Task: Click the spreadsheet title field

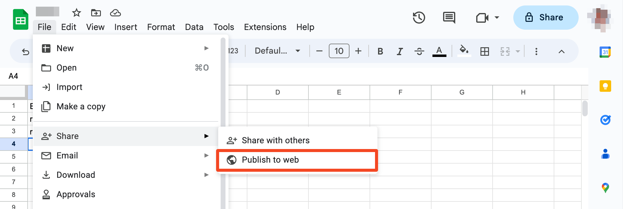Action: point(47,12)
